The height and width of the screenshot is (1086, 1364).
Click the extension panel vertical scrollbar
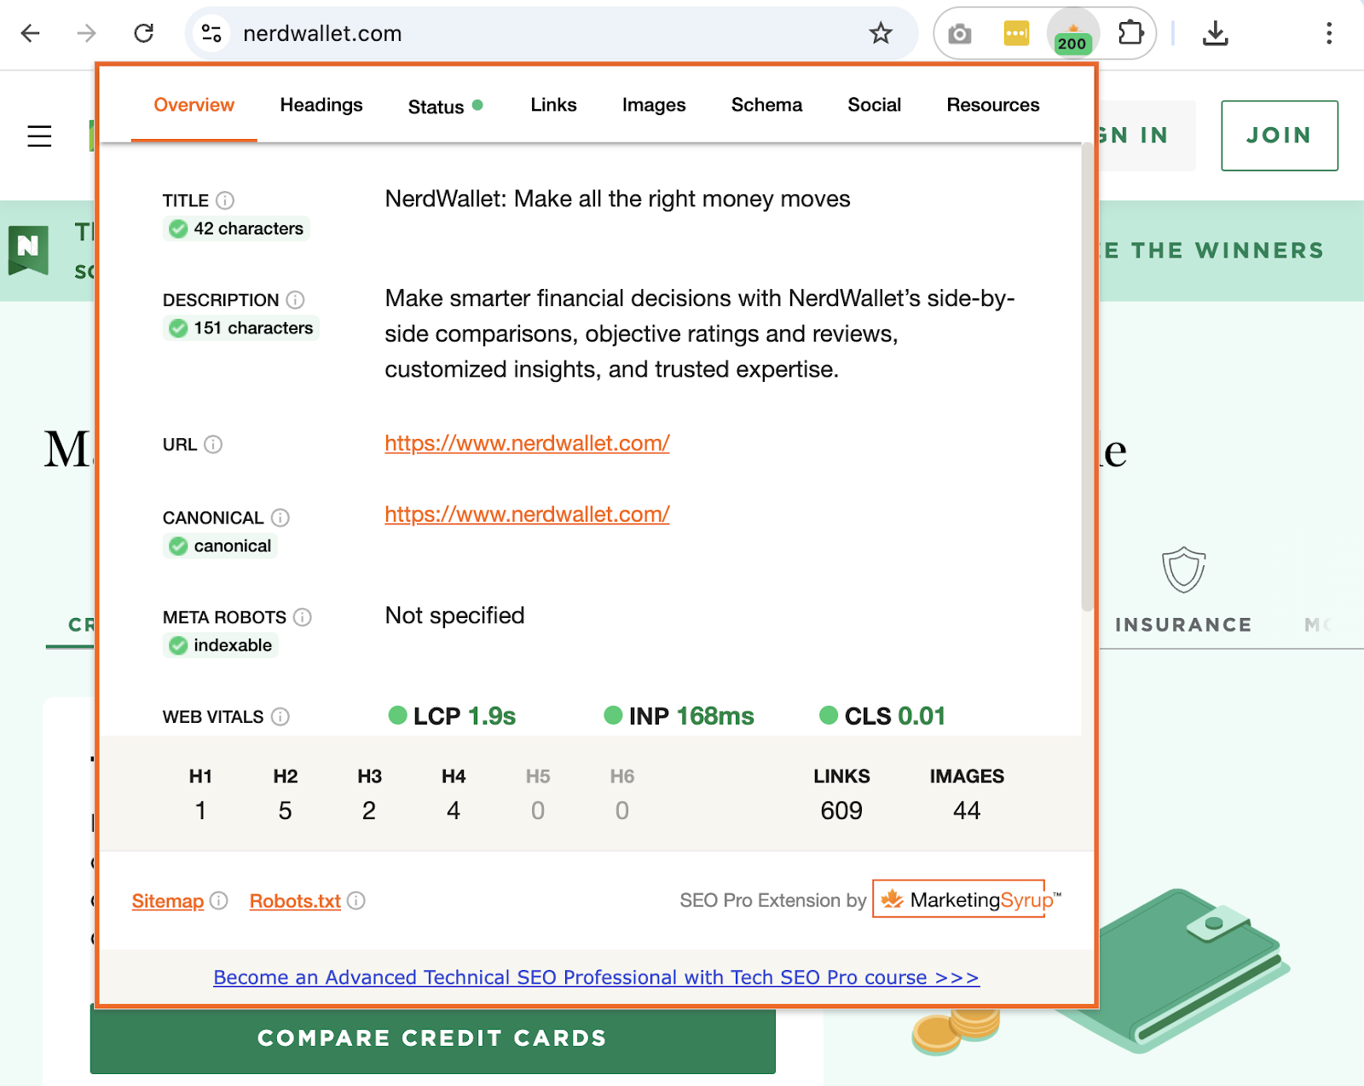coord(1087,378)
